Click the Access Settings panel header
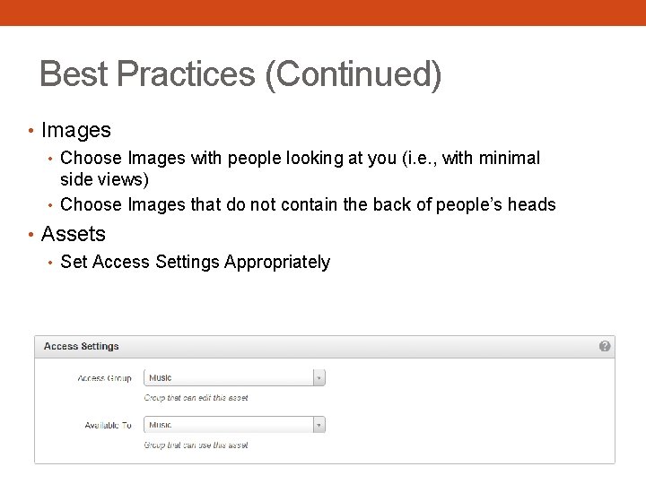The image size is (646, 484). pyautogui.click(x=323, y=346)
